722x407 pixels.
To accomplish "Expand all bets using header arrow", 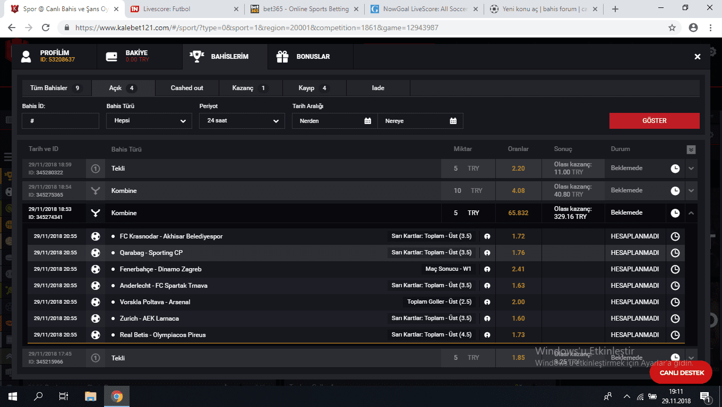I will (691, 150).
